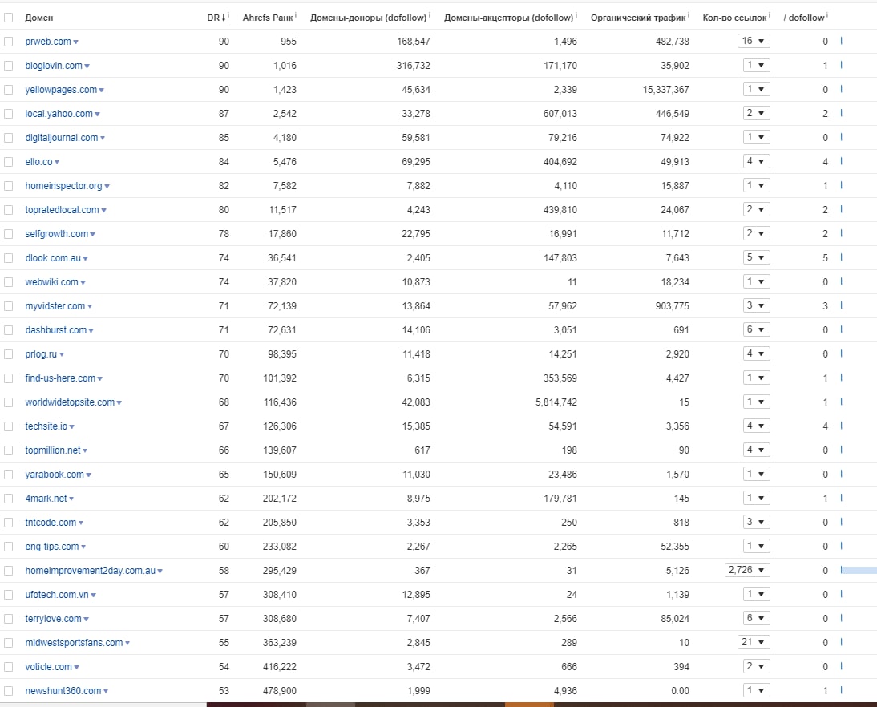This screenshot has height=707, width=877.
Task: Sort by Органический трафик column header
Action: tap(638, 18)
